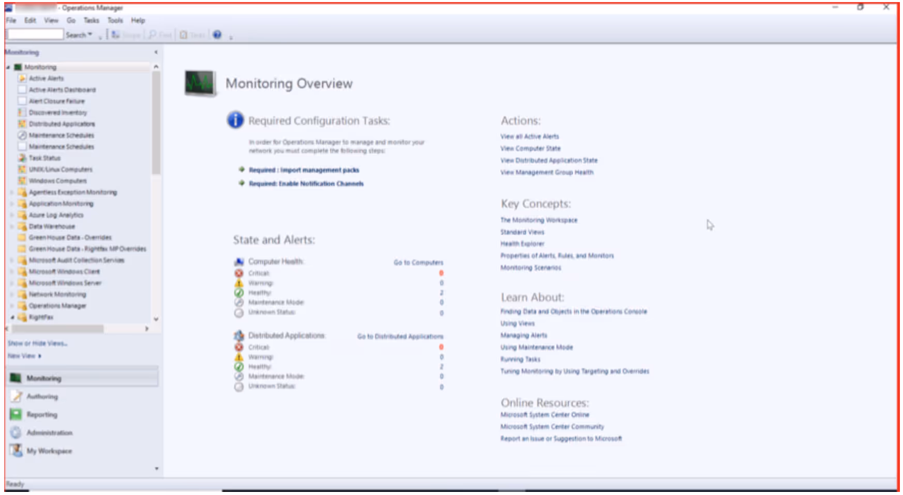The height and width of the screenshot is (495, 903).
Task: Click the Data Warehouse folder icon
Action: [x=22, y=226]
